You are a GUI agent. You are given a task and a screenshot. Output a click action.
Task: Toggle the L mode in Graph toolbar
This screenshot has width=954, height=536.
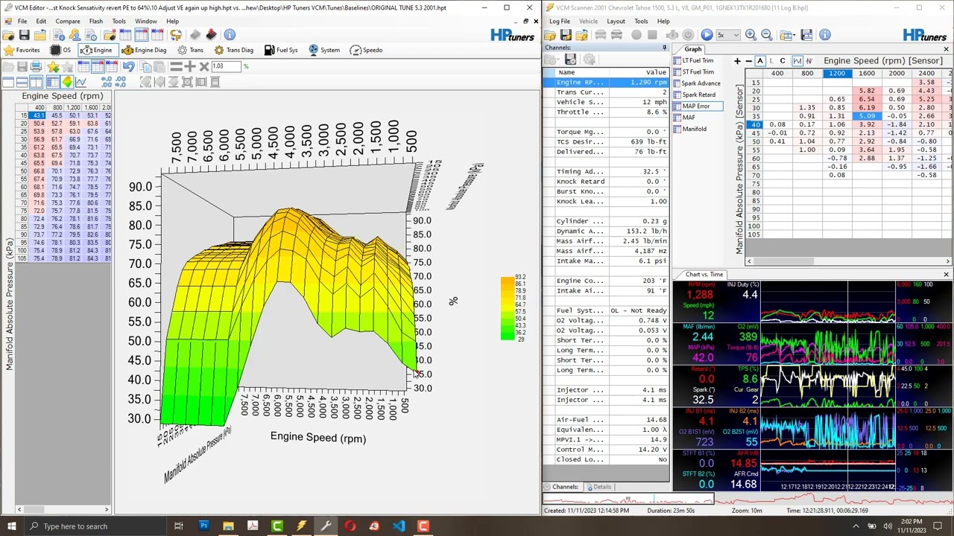pos(771,61)
